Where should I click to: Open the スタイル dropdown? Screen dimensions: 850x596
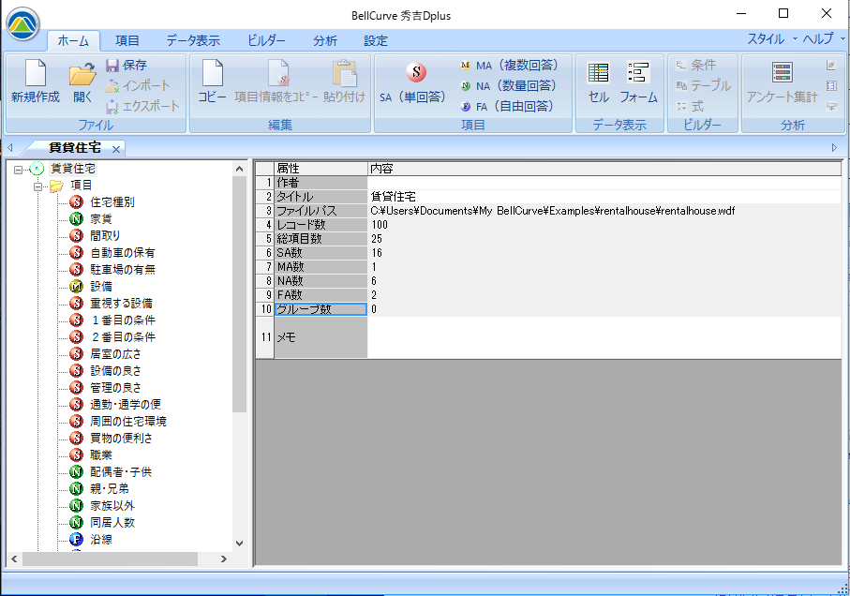click(772, 39)
